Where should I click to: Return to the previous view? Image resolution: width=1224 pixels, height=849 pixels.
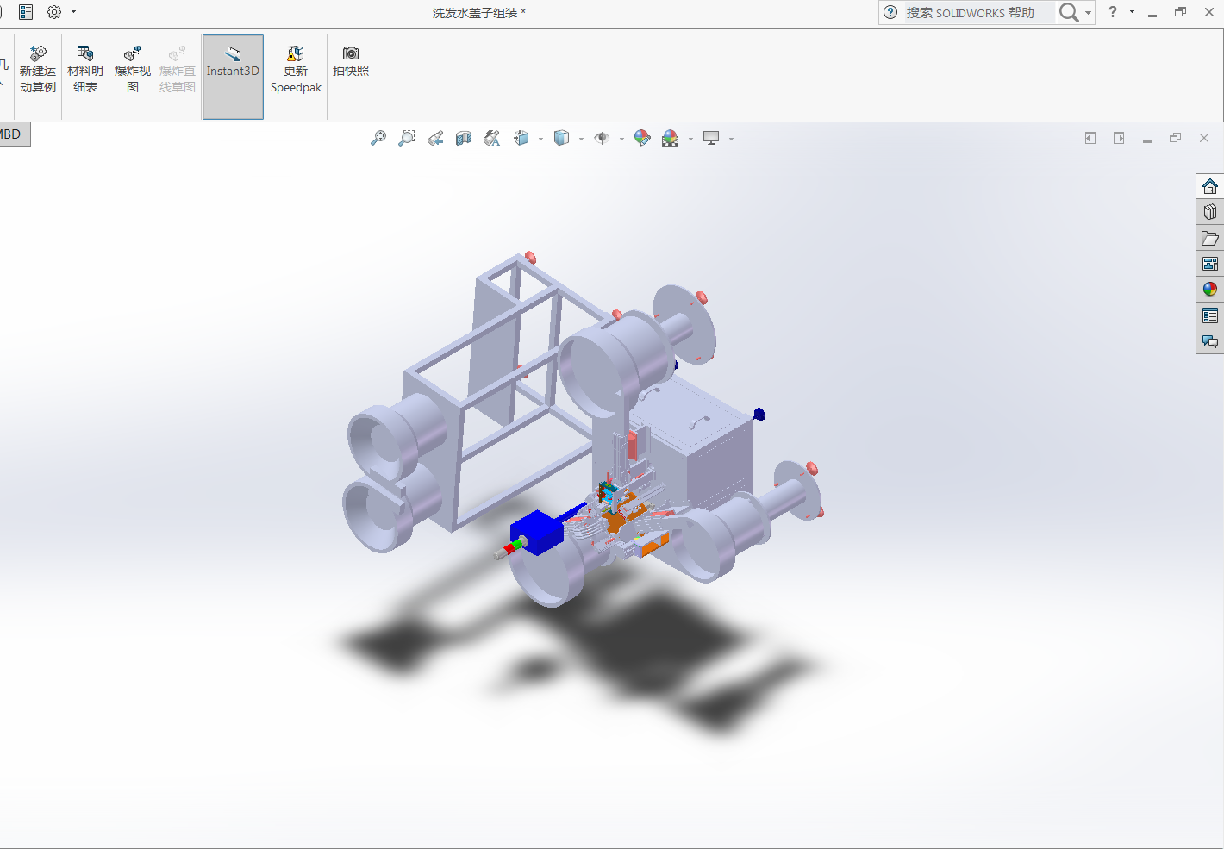[435, 139]
